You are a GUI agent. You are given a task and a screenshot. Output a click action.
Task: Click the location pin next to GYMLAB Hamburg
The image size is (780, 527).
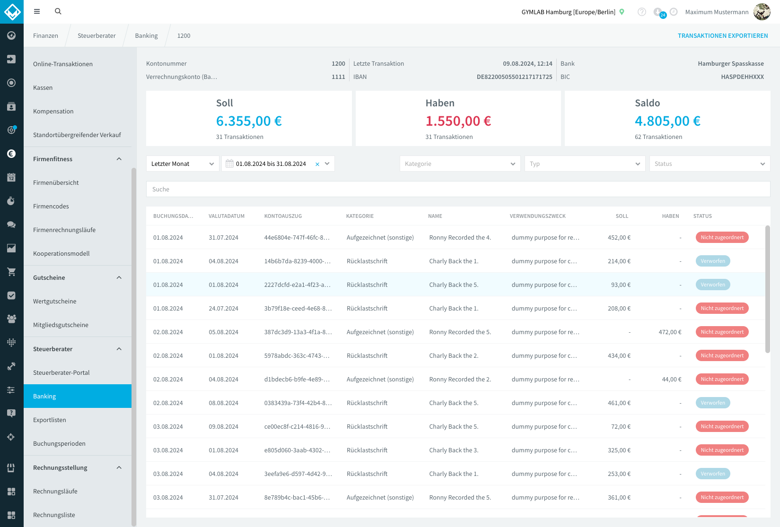622,12
